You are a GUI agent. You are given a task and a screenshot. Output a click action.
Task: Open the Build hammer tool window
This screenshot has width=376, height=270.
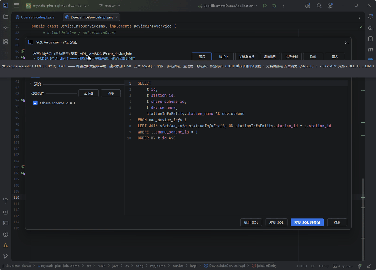click(6, 201)
